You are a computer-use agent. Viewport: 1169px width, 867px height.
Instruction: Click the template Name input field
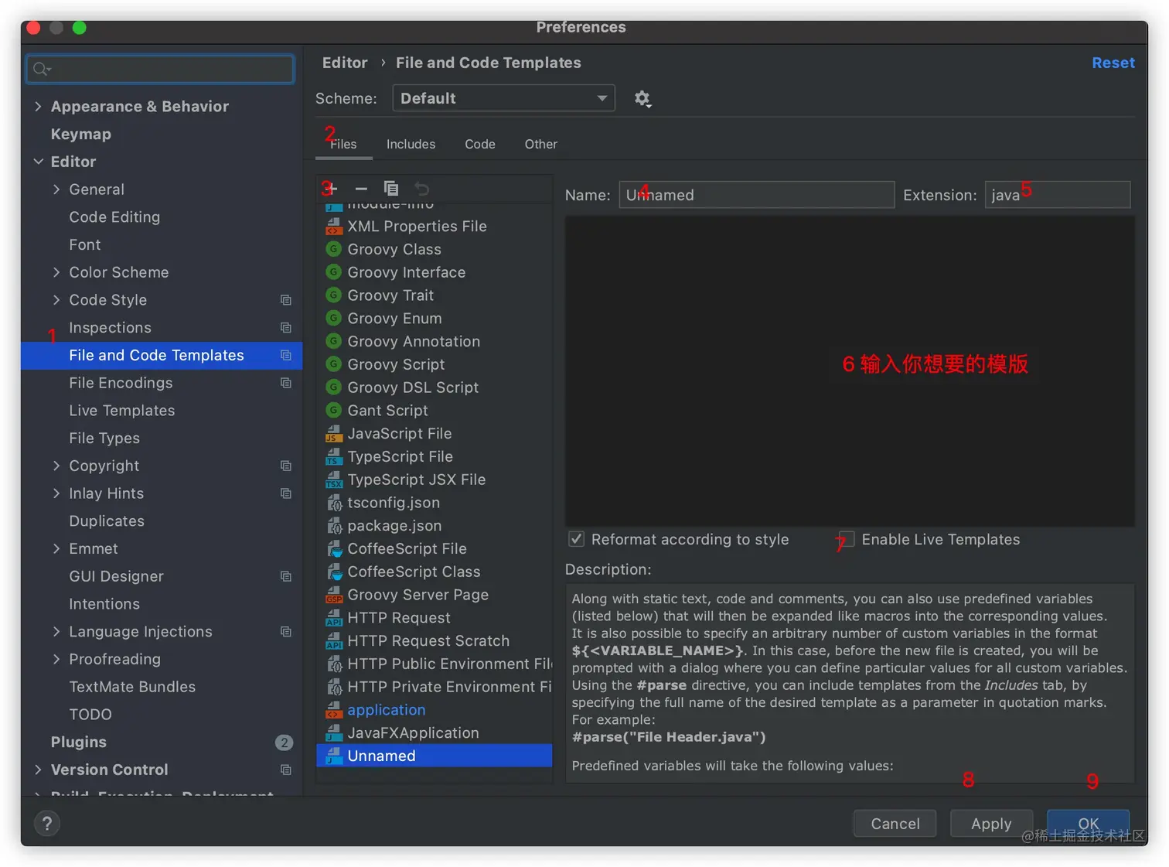pyautogui.click(x=757, y=195)
